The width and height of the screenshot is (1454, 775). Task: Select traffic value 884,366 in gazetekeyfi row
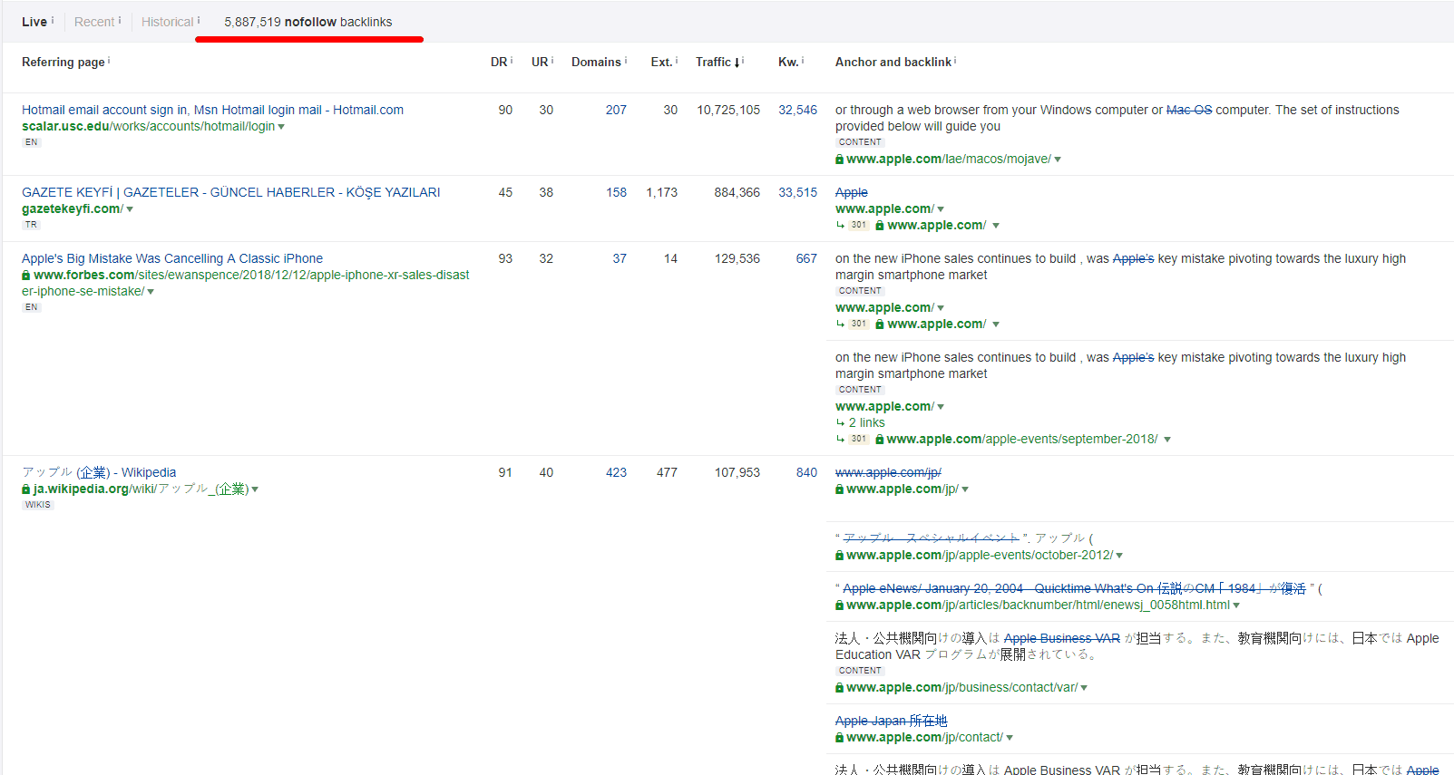coord(737,192)
